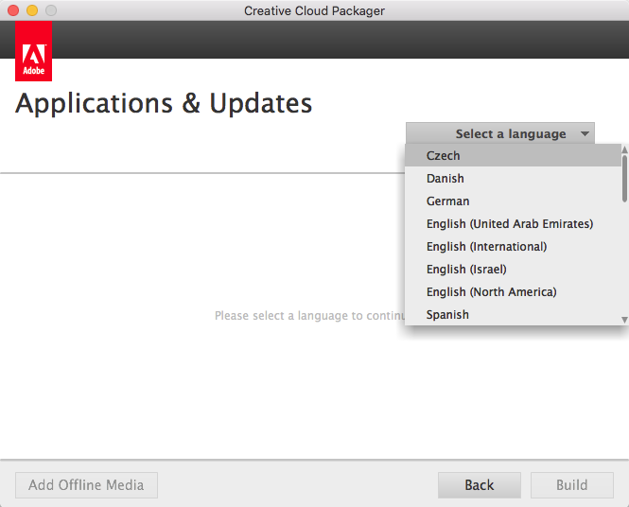
Task: Open the Select a language dropdown
Action: [500, 133]
